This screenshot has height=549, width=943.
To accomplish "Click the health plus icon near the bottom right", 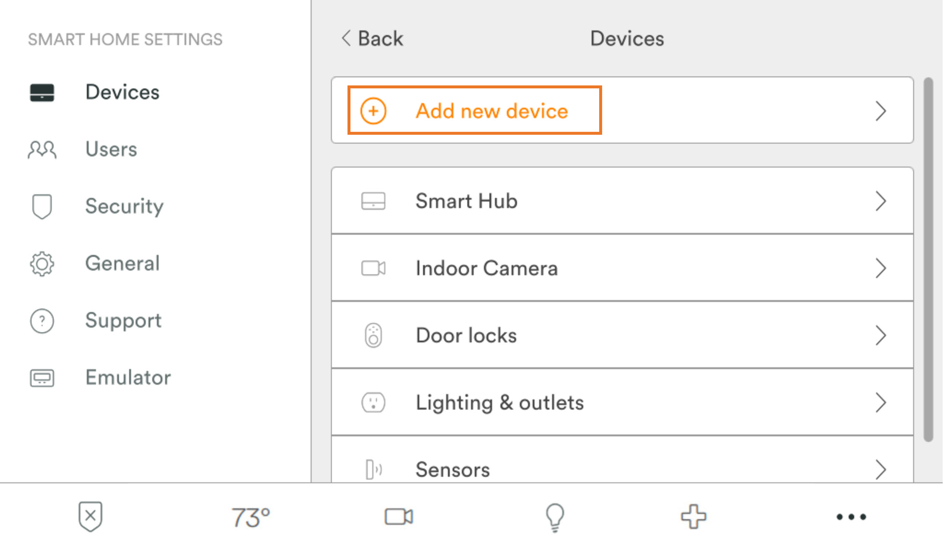I will tap(694, 517).
